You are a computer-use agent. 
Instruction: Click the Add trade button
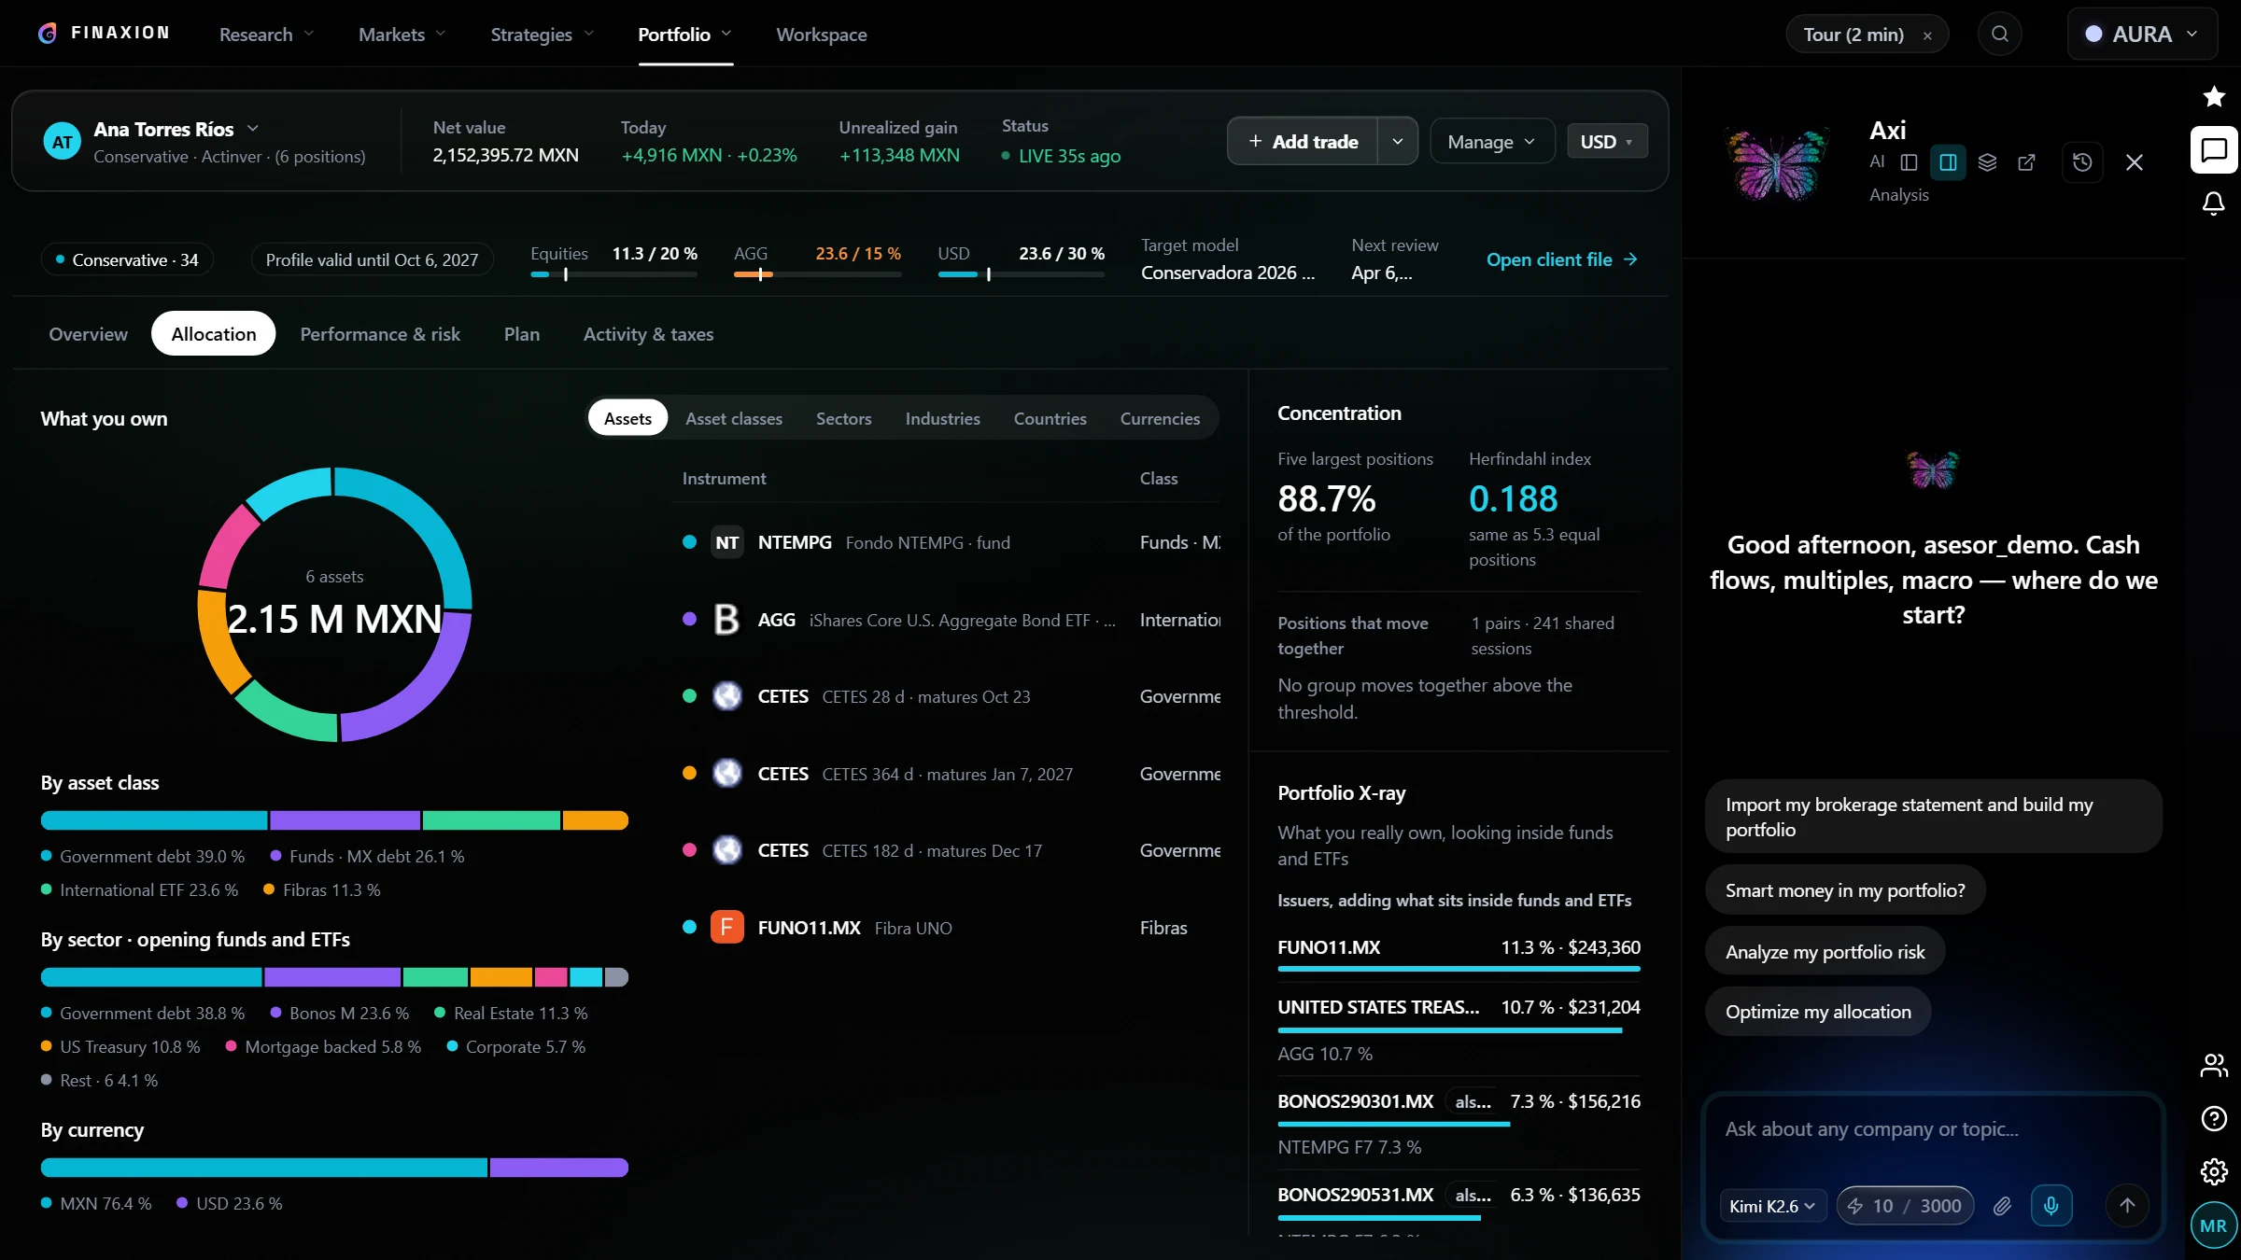[1304, 141]
